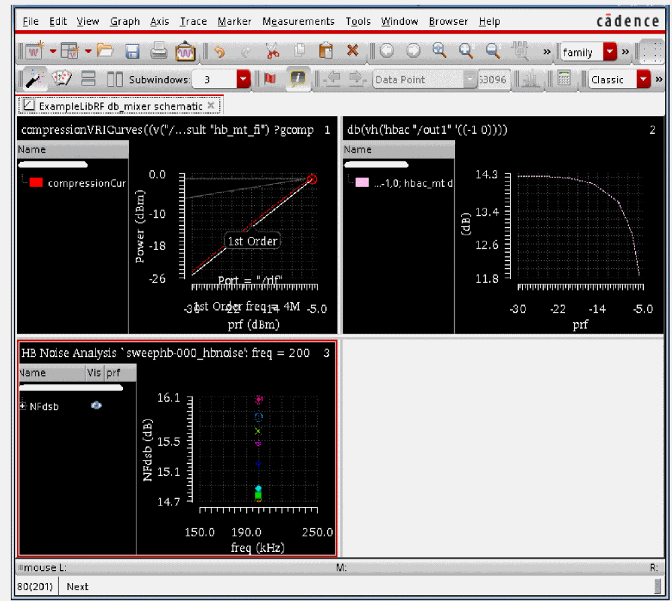
Task: Click the Paste clipboard icon
Action: pyautogui.click(x=326, y=51)
